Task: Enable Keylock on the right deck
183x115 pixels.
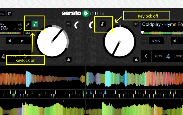Action: (103, 24)
